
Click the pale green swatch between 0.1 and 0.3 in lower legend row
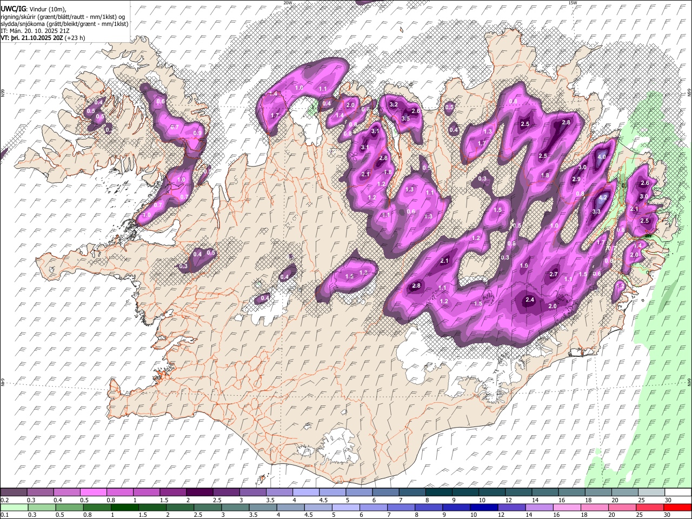pos(14,508)
